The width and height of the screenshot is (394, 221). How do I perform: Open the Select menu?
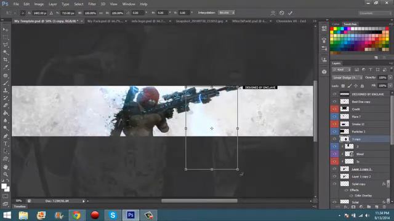78,4
